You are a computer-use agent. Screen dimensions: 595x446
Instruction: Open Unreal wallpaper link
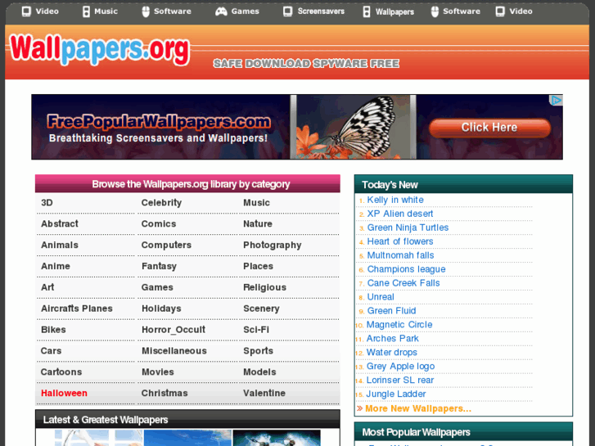point(381,297)
